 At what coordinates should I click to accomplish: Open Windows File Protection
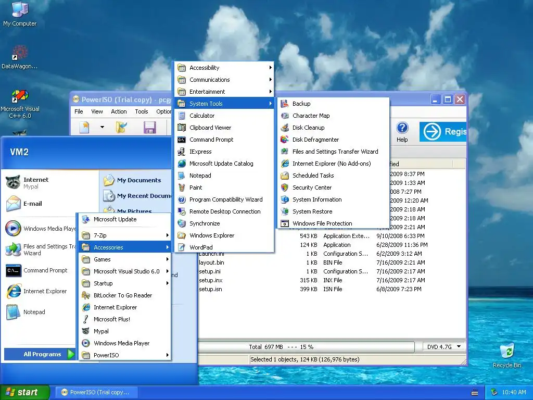click(333, 223)
